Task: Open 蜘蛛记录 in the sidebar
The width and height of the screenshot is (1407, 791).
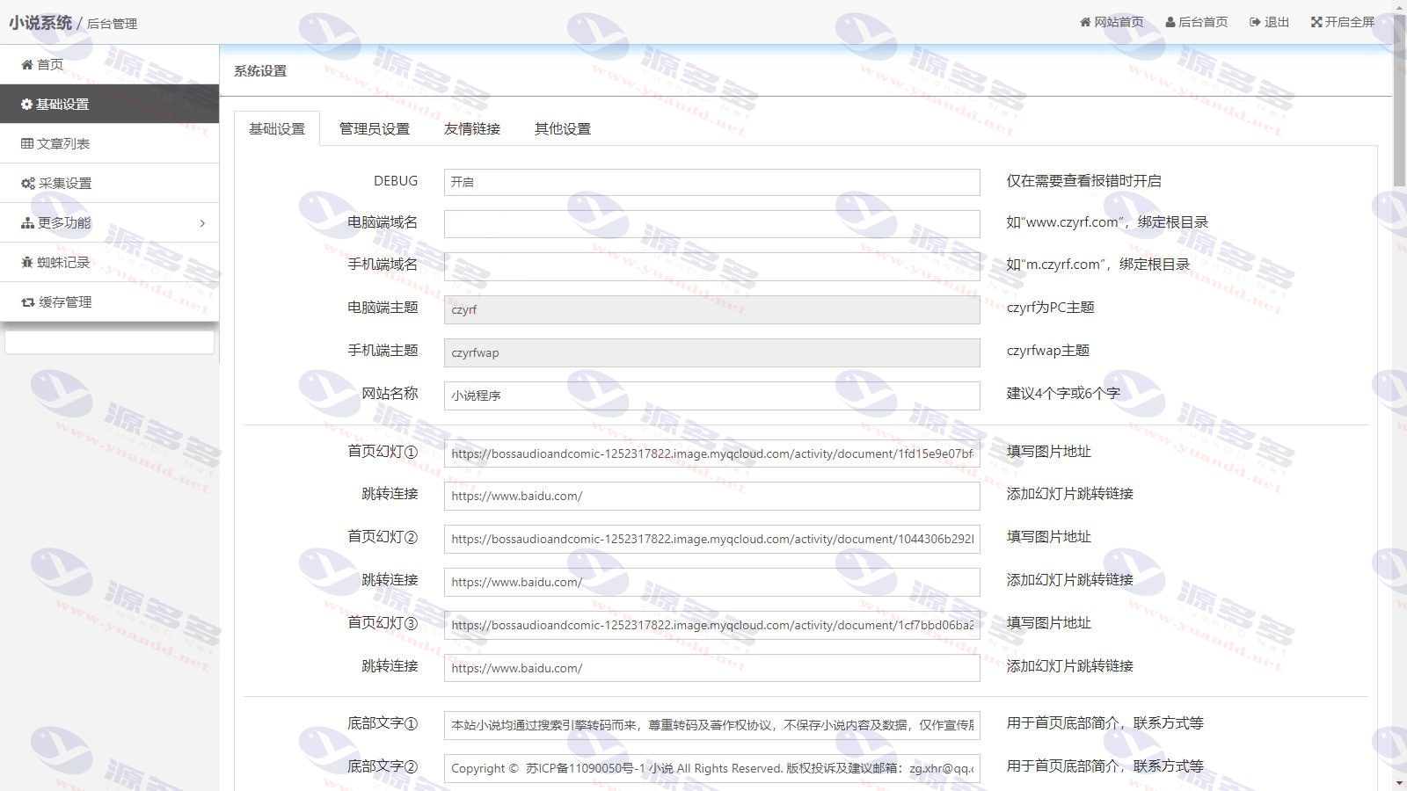Action: (x=109, y=262)
